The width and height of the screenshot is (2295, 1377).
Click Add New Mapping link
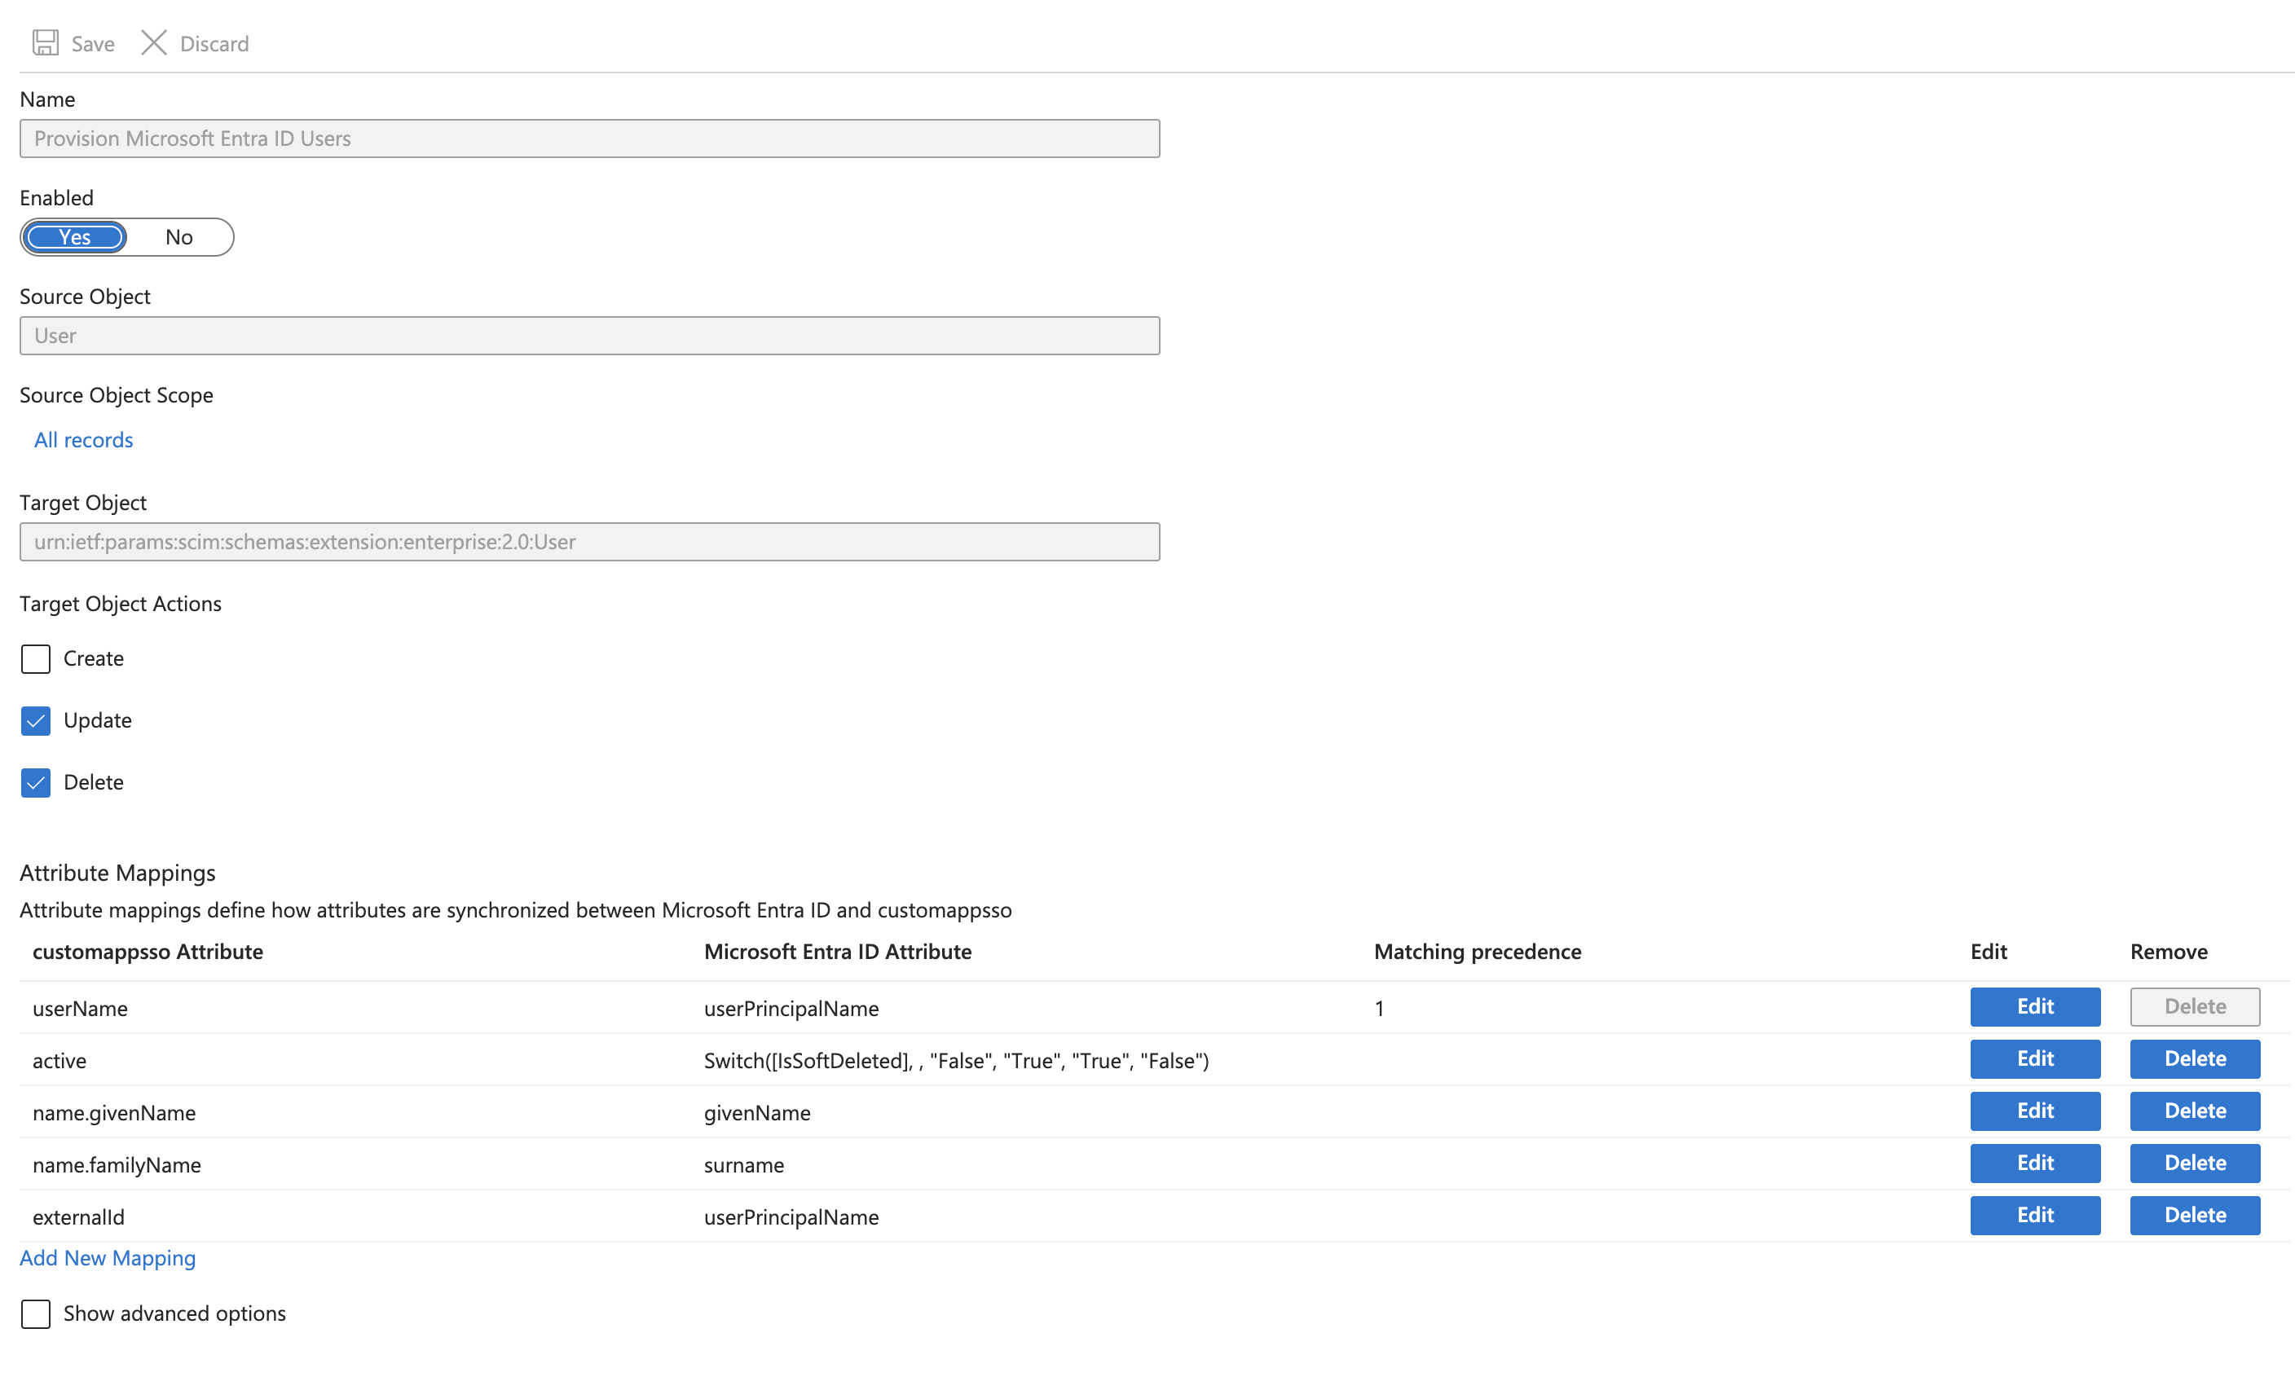[x=107, y=1257]
